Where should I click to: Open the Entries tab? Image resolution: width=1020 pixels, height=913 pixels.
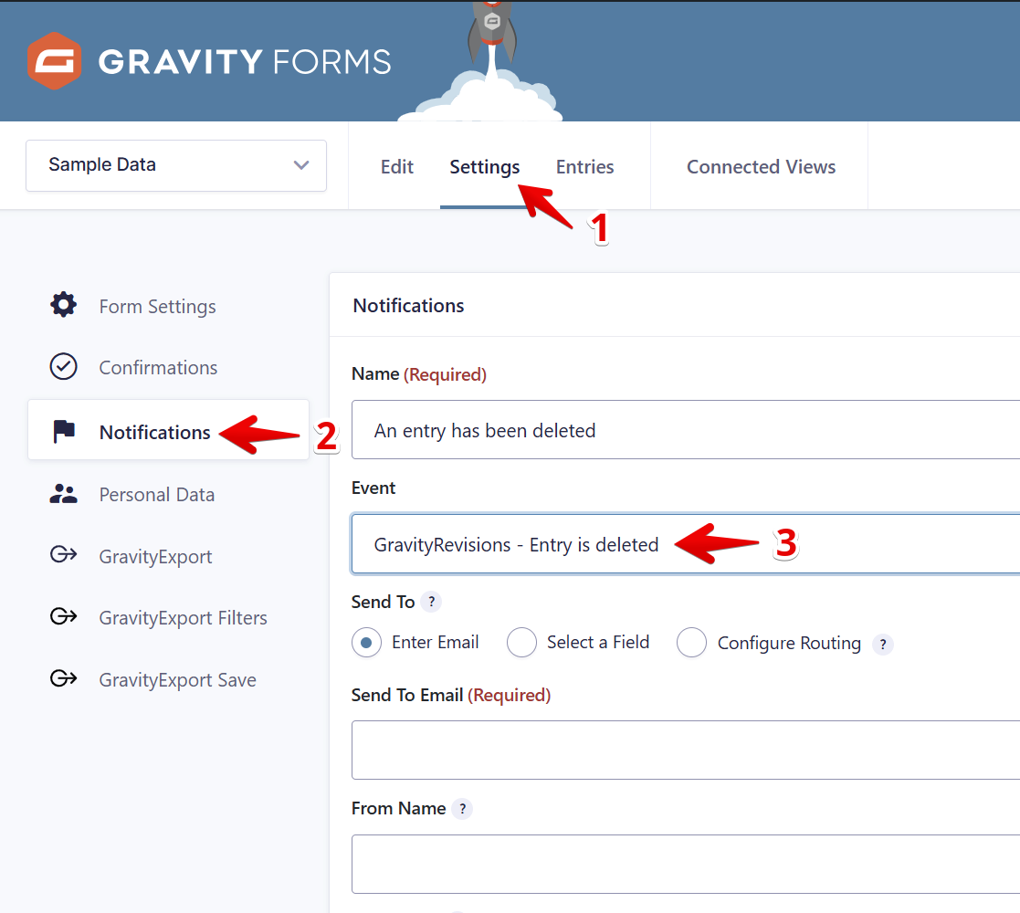tap(584, 167)
